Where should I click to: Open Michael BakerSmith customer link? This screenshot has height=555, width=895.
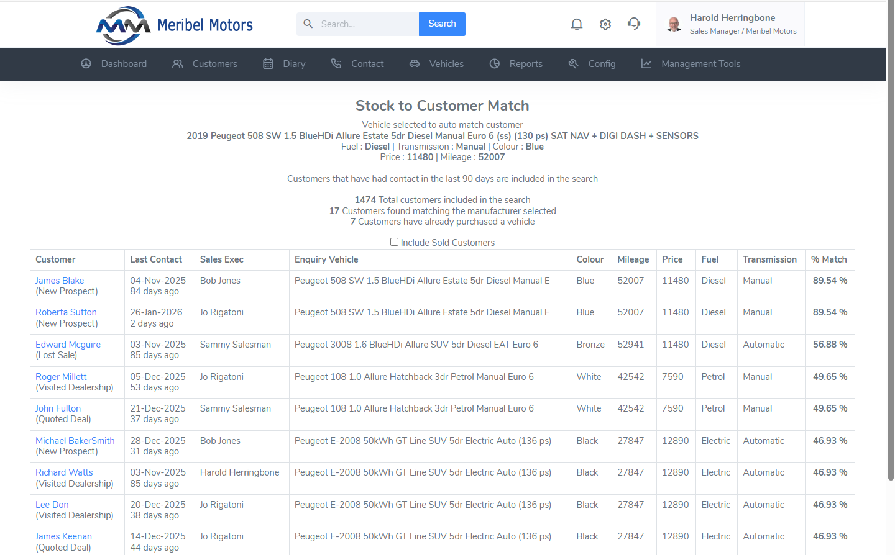[75, 441]
